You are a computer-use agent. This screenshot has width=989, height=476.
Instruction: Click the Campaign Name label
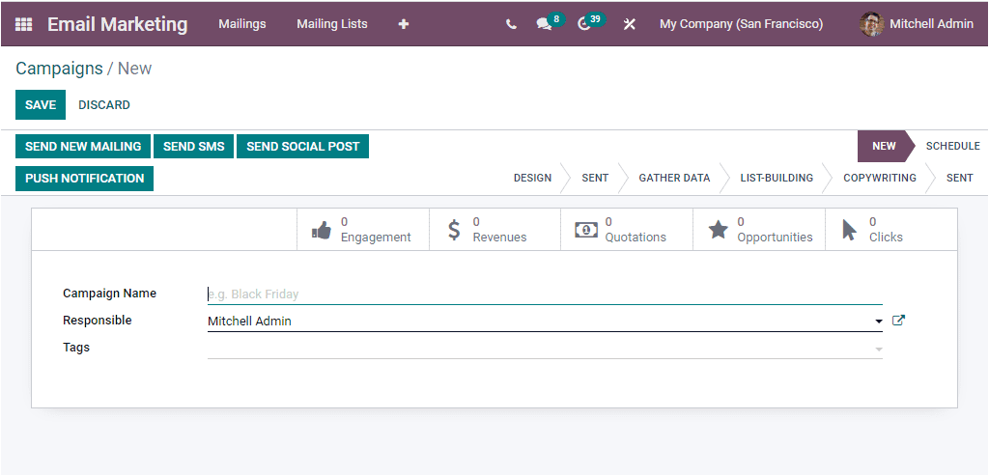tap(110, 294)
